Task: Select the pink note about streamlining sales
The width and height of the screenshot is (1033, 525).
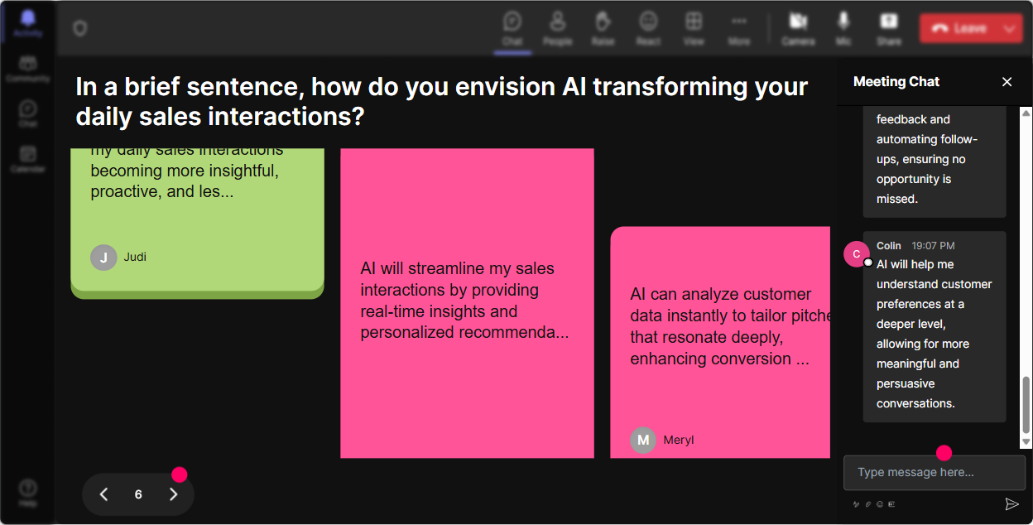Action: [x=467, y=303]
